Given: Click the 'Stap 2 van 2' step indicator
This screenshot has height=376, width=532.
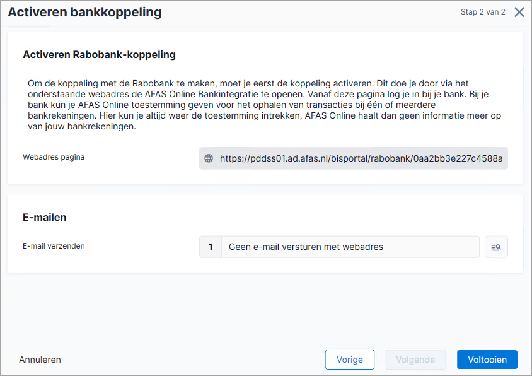Looking at the screenshot, I should (483, 12).
